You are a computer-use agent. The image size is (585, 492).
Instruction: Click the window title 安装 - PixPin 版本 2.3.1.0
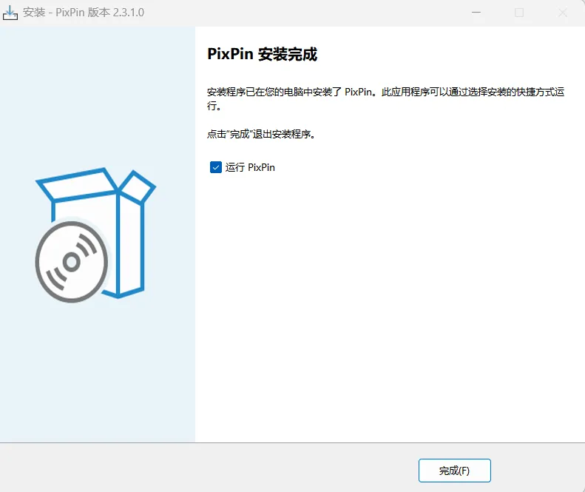coord(84,13)
